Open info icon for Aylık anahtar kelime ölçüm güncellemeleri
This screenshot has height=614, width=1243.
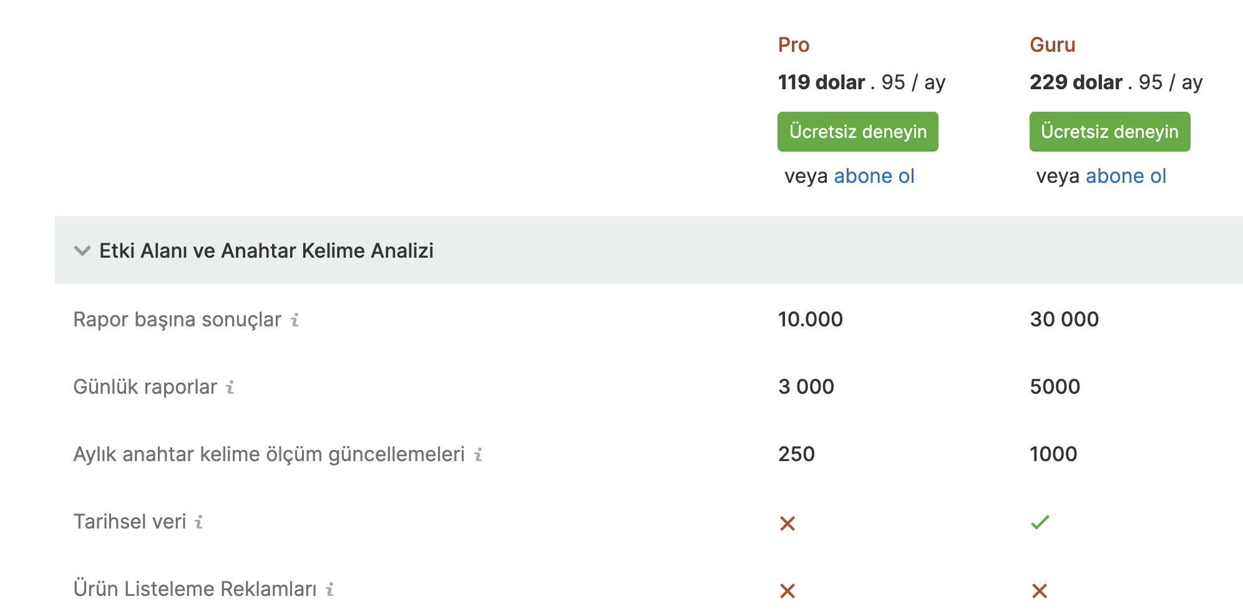[479, 454]
